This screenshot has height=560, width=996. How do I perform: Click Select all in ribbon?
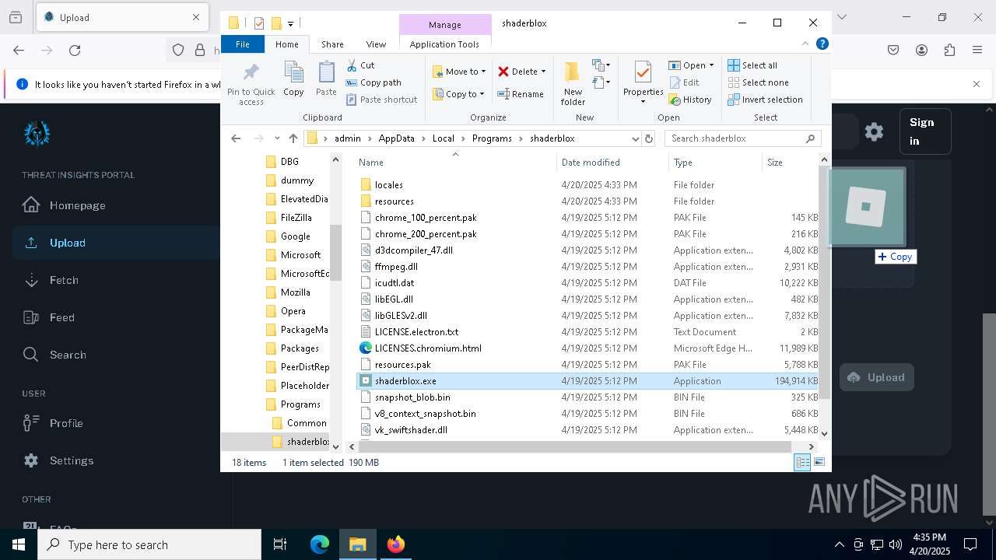click(x=752, y=65)
